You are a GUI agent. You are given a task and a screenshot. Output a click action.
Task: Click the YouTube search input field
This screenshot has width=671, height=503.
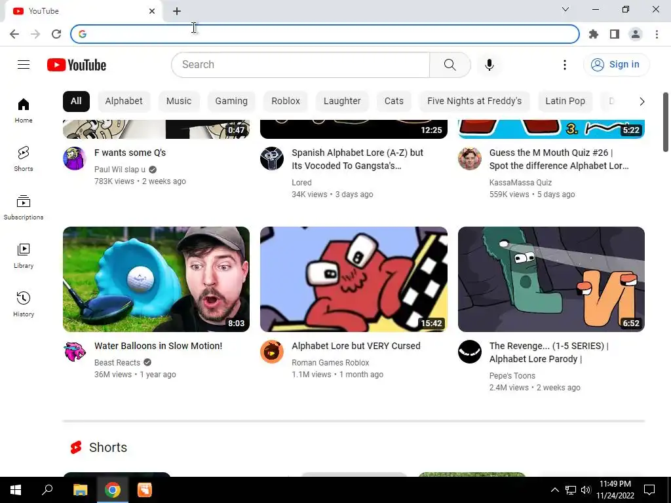click(x=301, y=65)
